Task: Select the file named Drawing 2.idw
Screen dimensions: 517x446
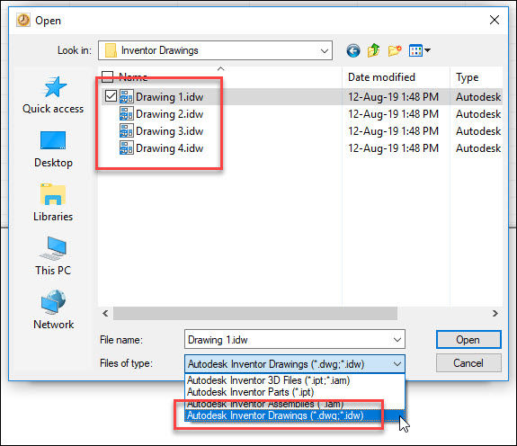Action: [169, 114]
